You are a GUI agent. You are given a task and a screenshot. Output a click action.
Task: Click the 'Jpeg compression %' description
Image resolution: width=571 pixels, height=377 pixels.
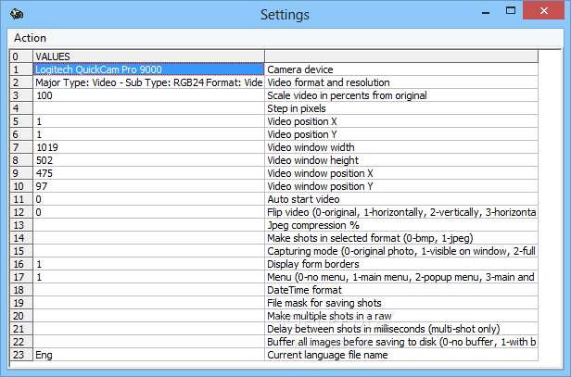(401, 225)
